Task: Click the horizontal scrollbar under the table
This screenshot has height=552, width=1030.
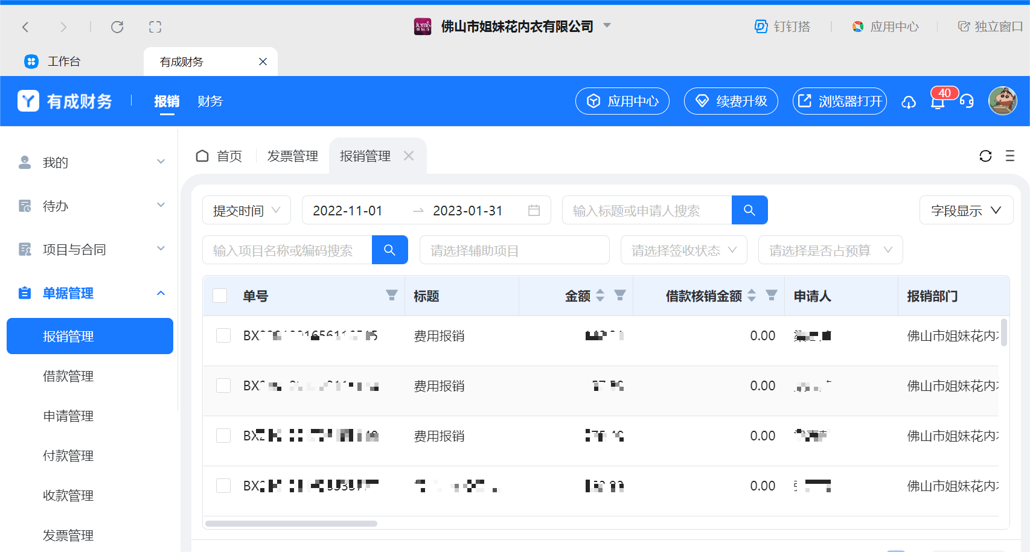Action: tap(292, 524)
